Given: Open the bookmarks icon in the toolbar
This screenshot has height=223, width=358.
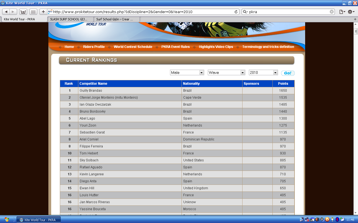Looking at the screenshot, I should pos(23,12).
